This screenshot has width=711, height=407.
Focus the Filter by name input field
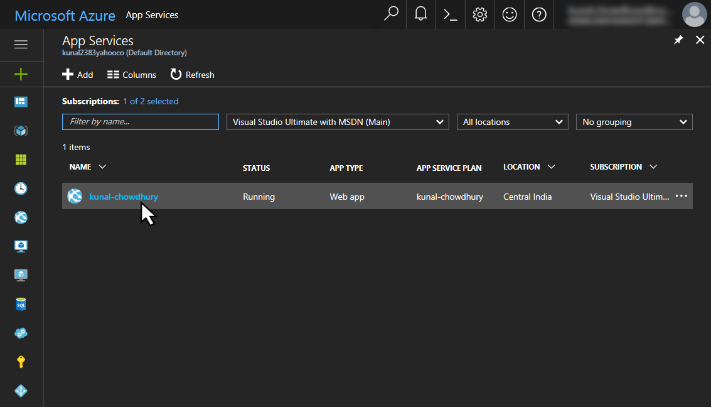pos(141,122)
